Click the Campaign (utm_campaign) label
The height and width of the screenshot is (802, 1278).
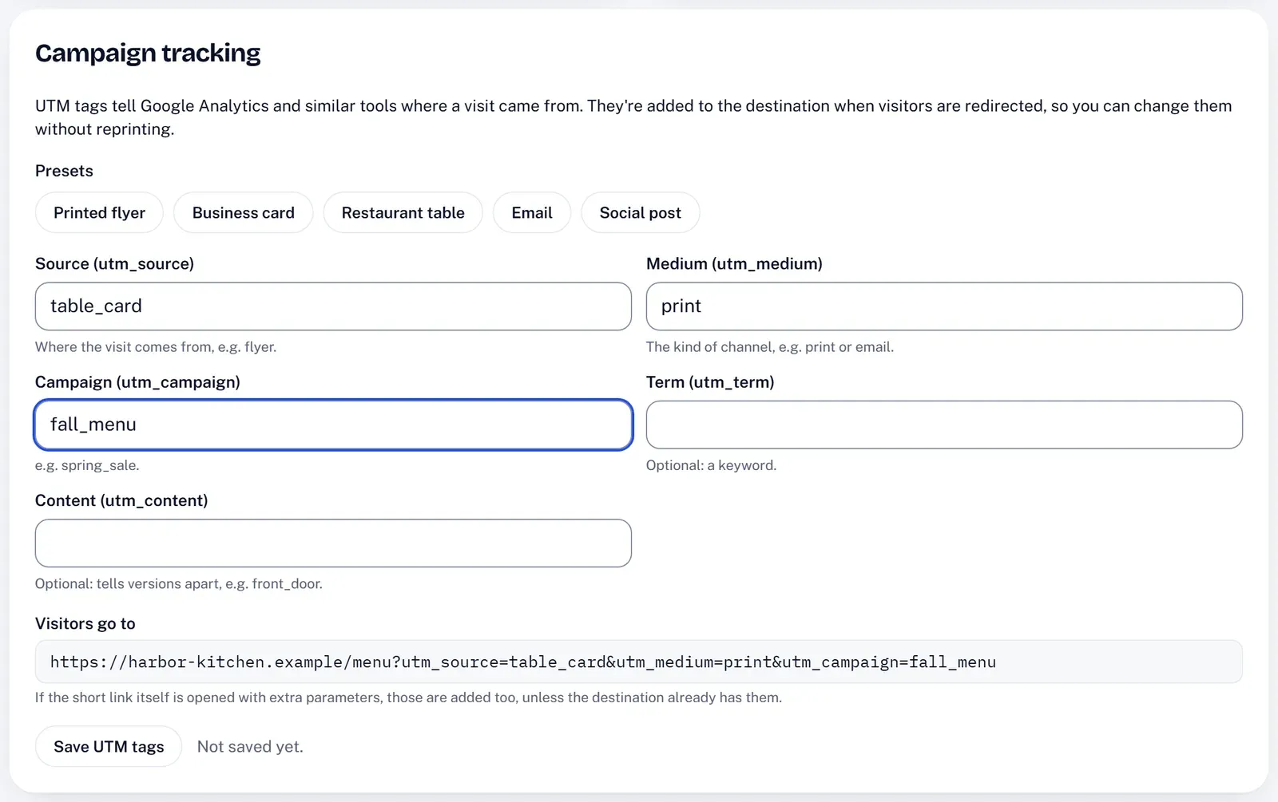(x=137, y=382)
